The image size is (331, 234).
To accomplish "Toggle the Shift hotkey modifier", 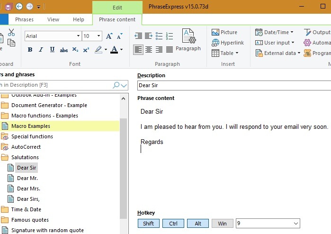I will [x=148, y=224].
